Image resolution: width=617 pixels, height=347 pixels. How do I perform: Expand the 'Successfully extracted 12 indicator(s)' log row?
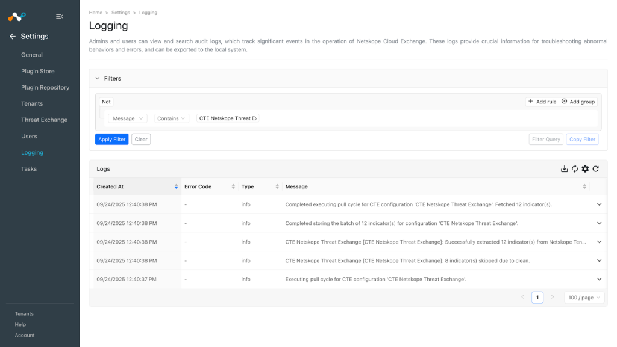(600, 242)
